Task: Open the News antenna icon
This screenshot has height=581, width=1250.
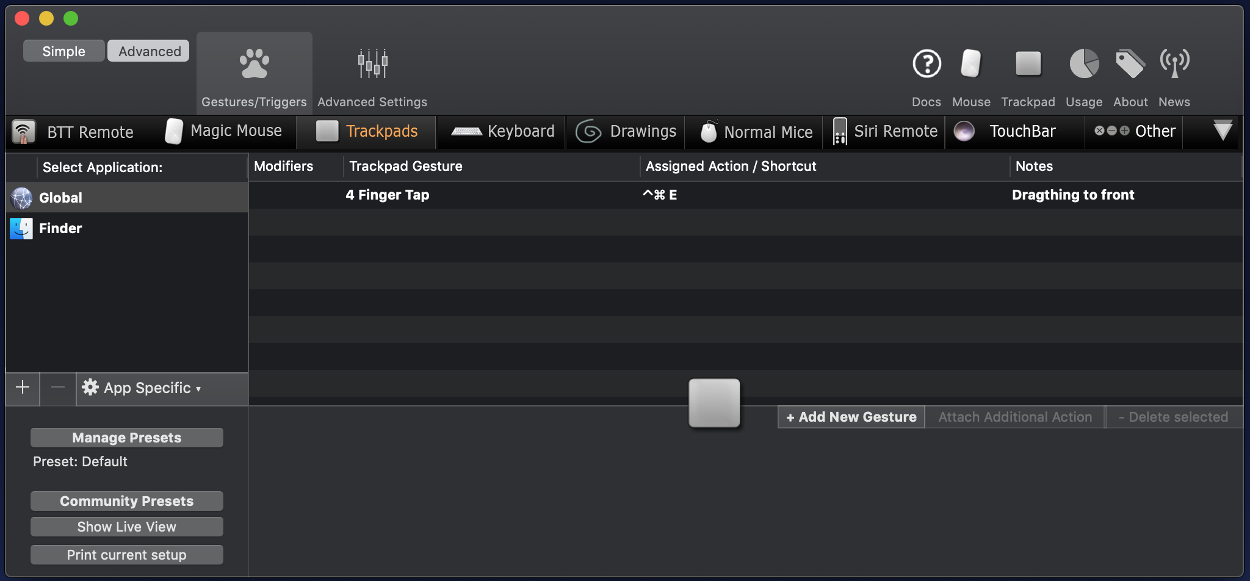Action: 1174,63
